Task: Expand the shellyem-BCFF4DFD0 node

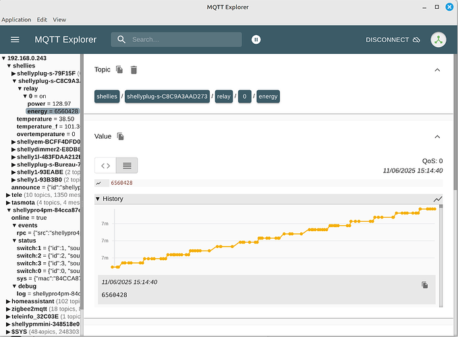Action: [x=13, y=142]
